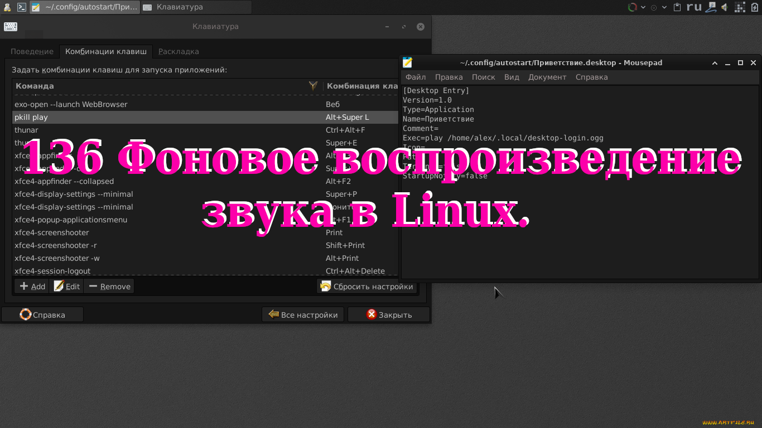Open the clipboard manager tray icon
The height and width of the screenshot is (428, 762).
[x=677, y=7]
